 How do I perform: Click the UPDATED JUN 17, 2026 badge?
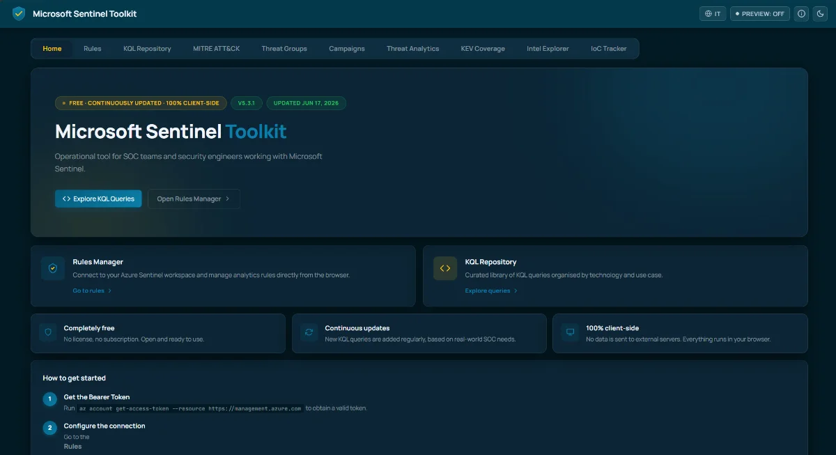(307, 103)
